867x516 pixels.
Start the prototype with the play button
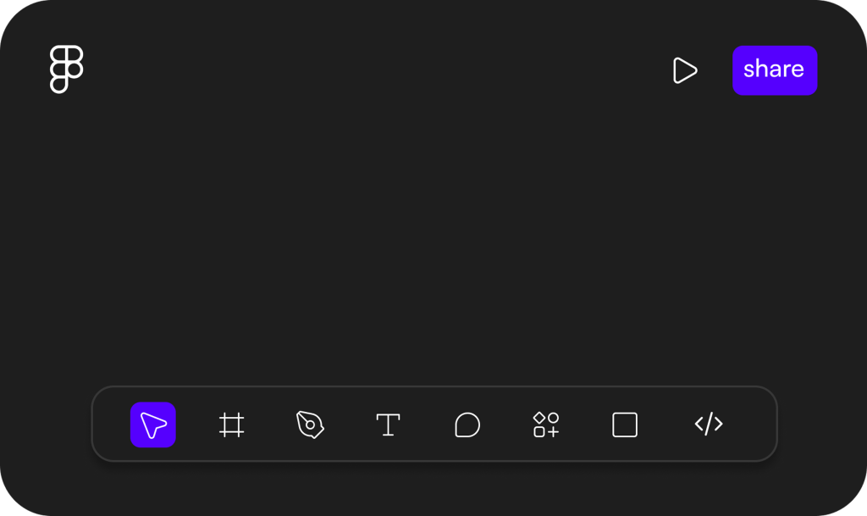685,70
